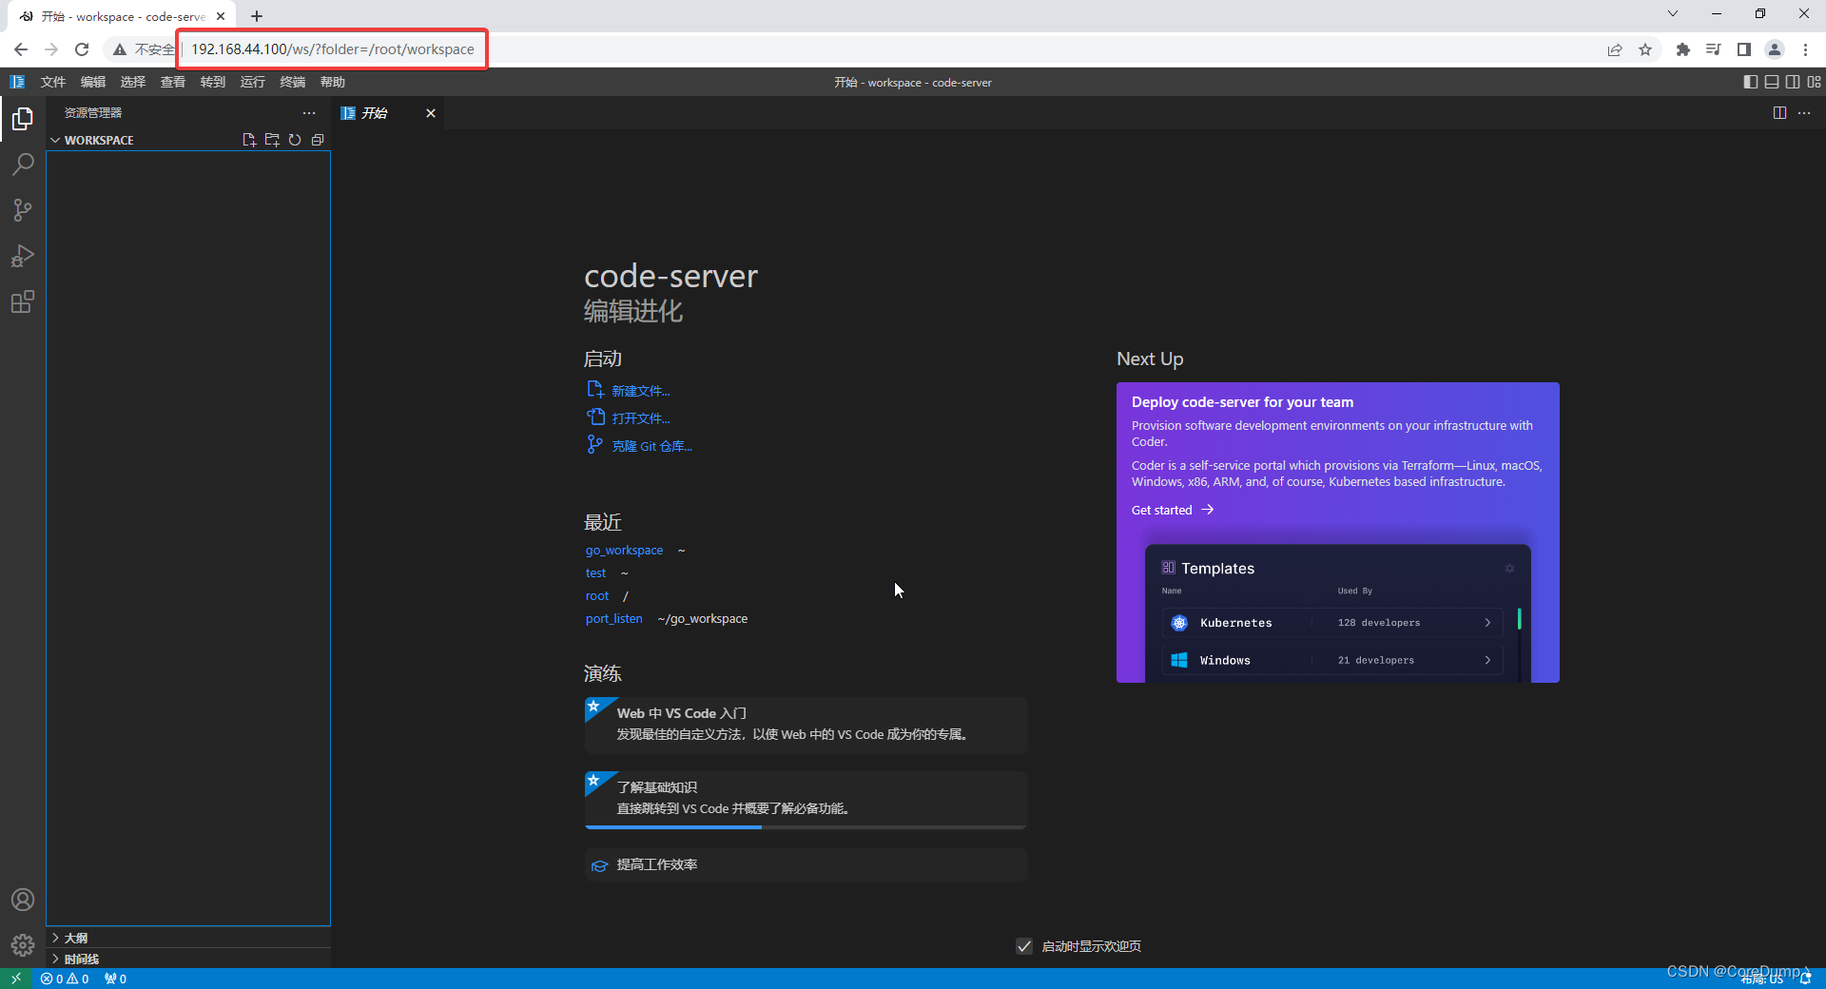This screenshot has height=989, width=1826.
Task: Open recent port_listen folder
Action: [614, 619]
